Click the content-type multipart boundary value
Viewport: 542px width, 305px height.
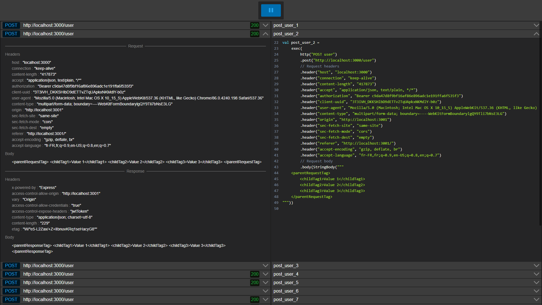click(105, 104)
